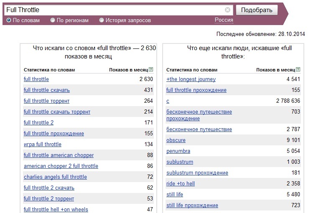This screenshot has width=311, height=213.
Task: Open the 'full throttle 2' link
Action: coord(39,123)
